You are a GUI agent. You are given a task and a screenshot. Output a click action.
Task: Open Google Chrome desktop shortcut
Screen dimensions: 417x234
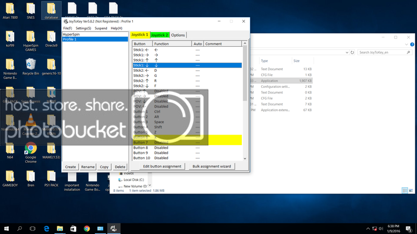(x=30, y=151)
